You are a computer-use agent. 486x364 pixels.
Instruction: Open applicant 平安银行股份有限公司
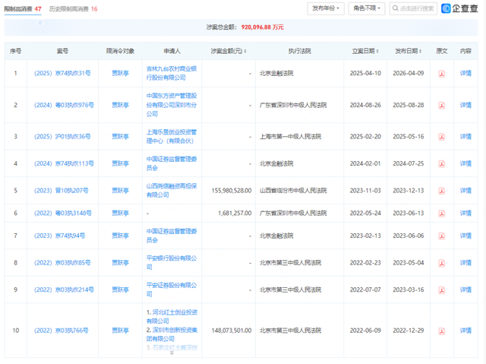tap(172, 263)
